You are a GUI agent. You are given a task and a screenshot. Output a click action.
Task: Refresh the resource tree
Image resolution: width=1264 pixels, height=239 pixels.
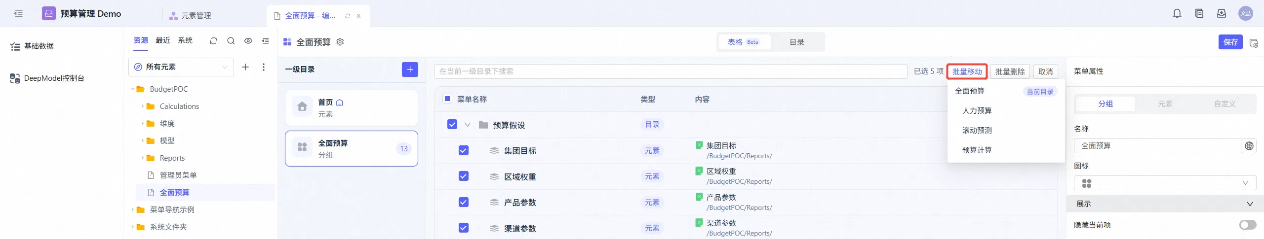pos(213,41)
